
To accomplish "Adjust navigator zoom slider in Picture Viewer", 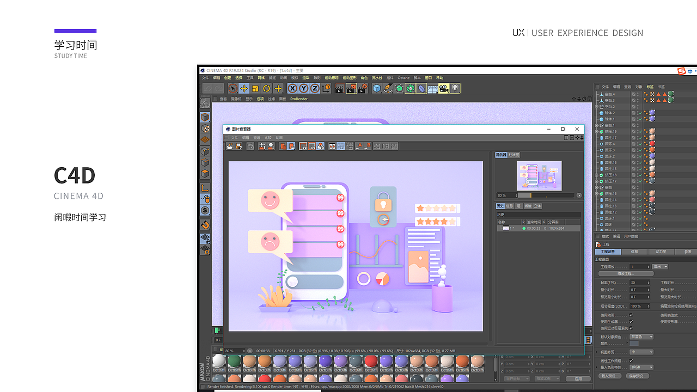I will pyautogui.click(x=546, y=195).
